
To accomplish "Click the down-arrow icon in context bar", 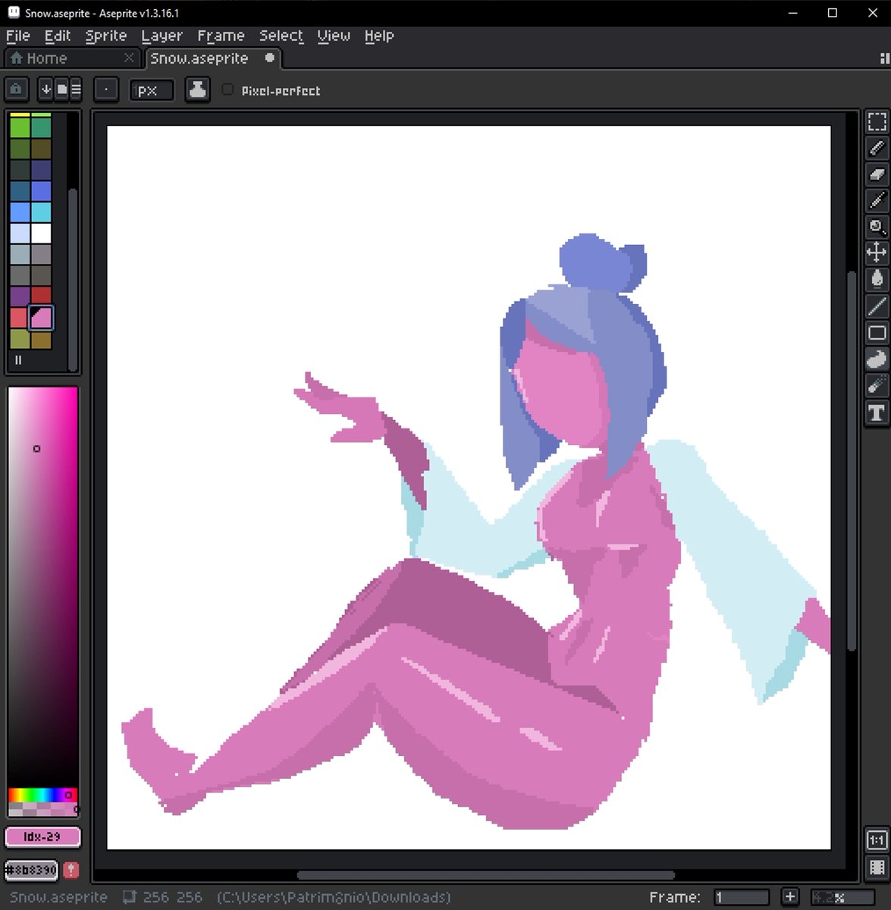I will pyautogui.click(x=45, y=89).
